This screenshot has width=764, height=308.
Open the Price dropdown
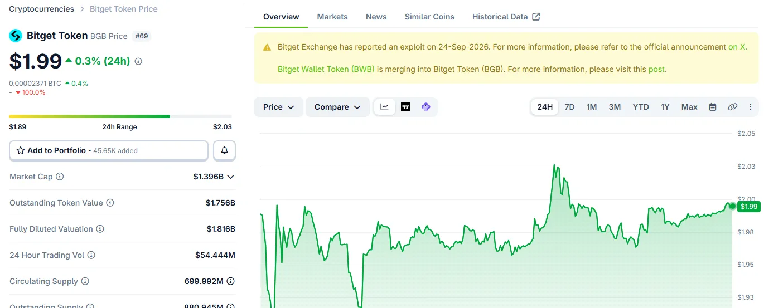click(x=279, y=107)
